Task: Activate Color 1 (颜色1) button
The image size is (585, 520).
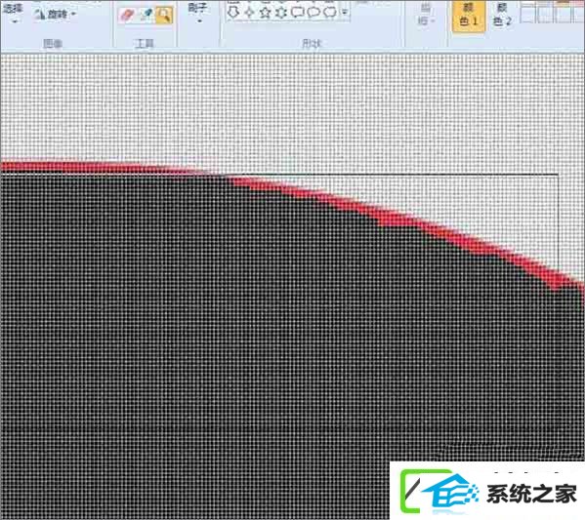Action: pos(469,16)
